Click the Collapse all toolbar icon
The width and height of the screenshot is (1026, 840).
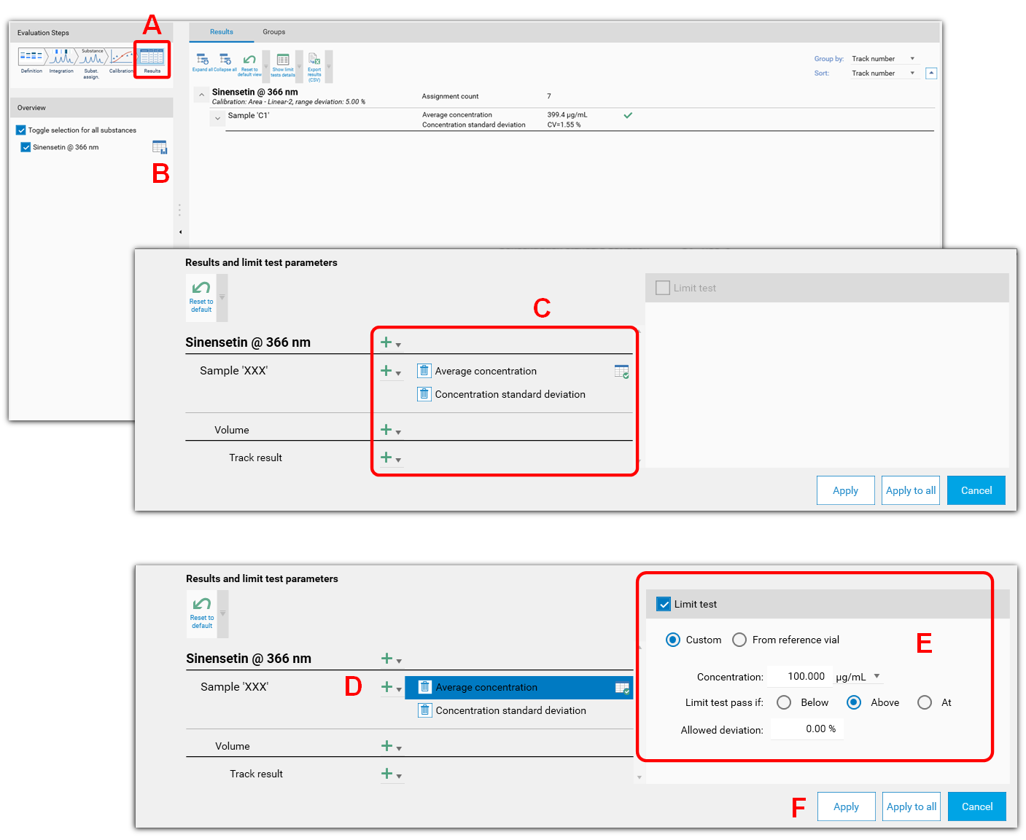(x=225, y=60)
